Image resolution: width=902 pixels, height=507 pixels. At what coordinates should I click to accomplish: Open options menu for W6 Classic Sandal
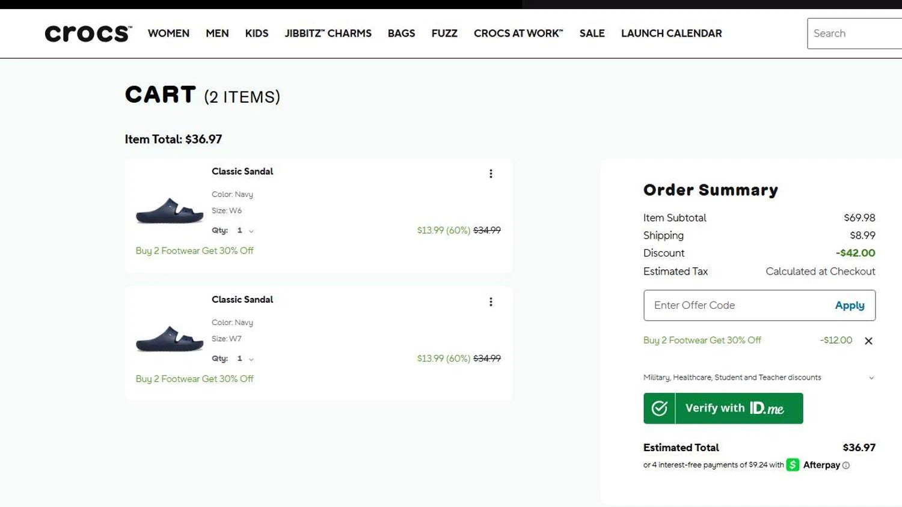pos(491,174)
